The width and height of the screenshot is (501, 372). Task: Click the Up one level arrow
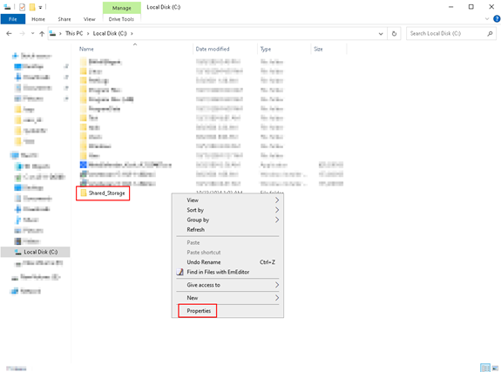click(42, 34)
